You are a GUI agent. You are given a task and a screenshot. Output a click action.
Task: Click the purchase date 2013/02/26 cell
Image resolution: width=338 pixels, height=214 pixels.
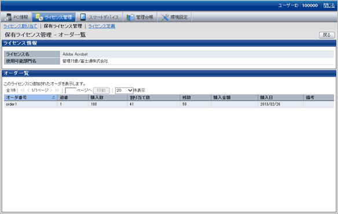(x=281, y=104)
